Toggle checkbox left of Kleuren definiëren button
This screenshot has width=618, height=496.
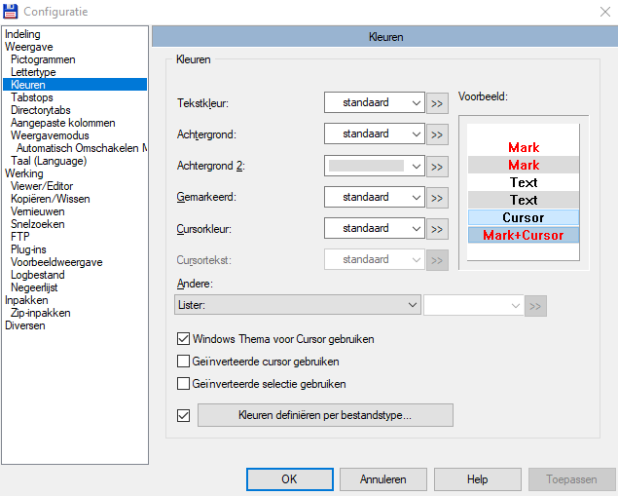coord(183,415)
